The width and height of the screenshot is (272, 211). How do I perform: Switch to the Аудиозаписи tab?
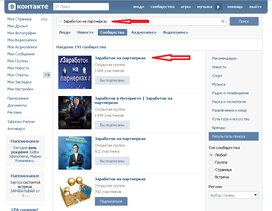click(x=144, y=32)
